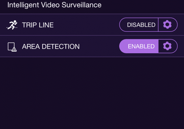The height and width of the screenshot is (129, 184).
Task: Click the TRIP LINE label text
Action: coord(38,25)
